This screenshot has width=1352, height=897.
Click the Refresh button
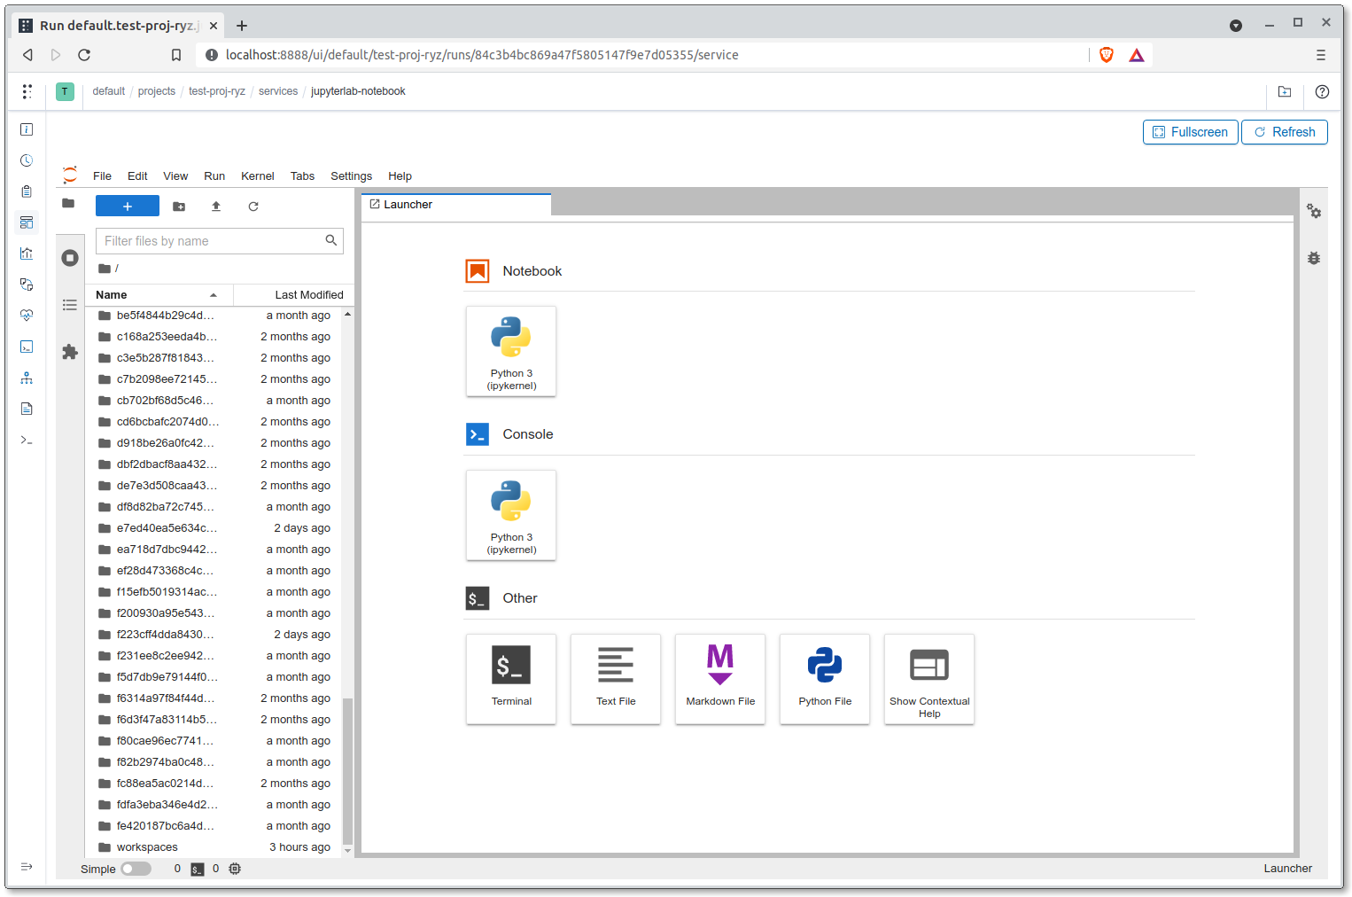pos(1284,132)
